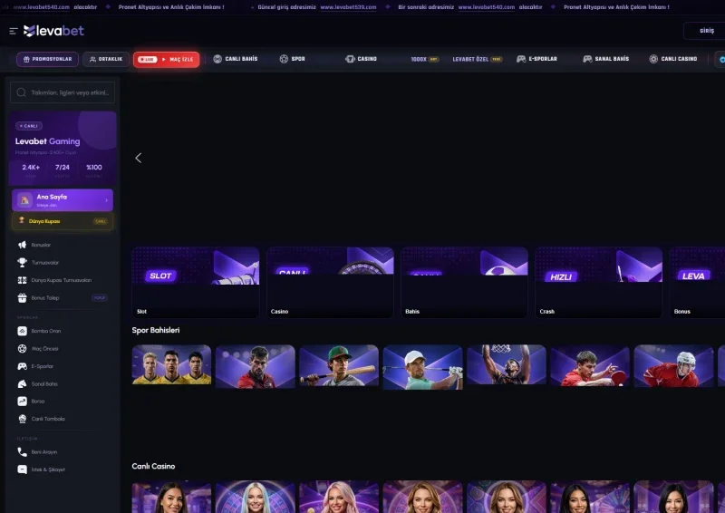725x513 pixels.
Task: Click the Casino icon in the top navigation
Action: [x=350, y=59]
